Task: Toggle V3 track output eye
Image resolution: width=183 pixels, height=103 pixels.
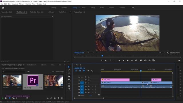Action: click(x=89, y=77)
